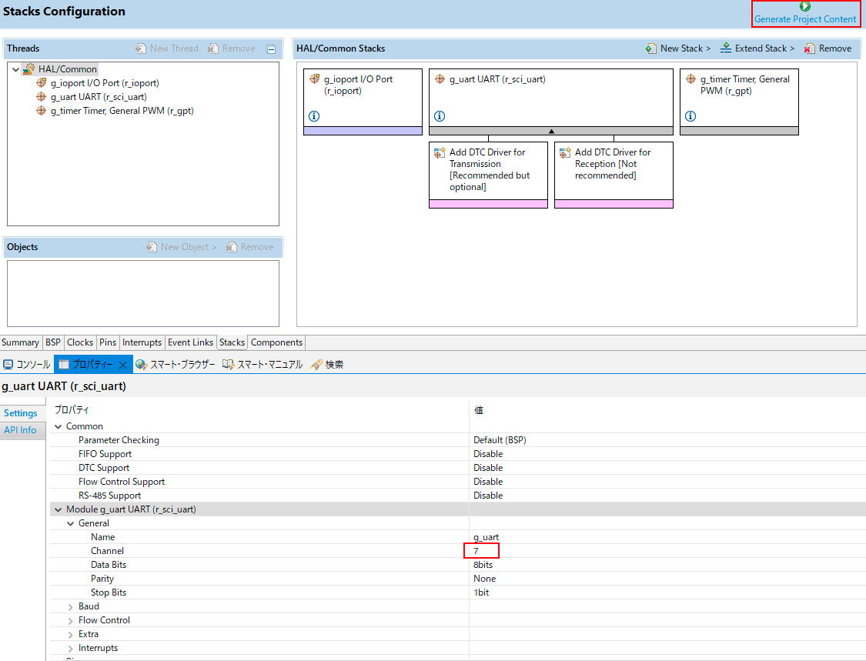Collapse the Common property section
Image resolution: width=866 pixels, height=661 pixels.
59,426
